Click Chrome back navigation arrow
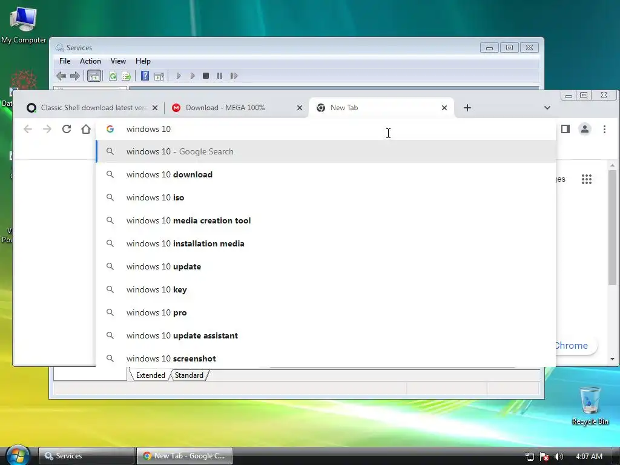 [28, 129]
